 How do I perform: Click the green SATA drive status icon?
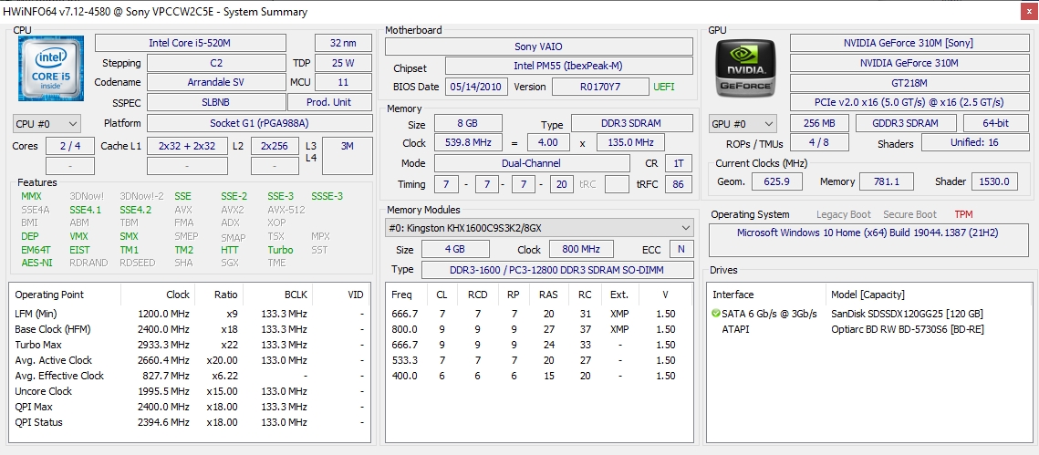pyautogui.click(x=716, y=314)
